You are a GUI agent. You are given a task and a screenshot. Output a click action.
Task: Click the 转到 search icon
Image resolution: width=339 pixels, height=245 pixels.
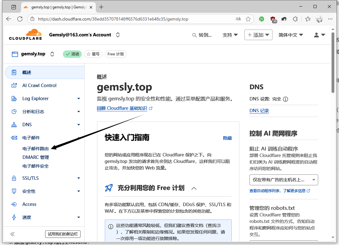coord(195,35)
